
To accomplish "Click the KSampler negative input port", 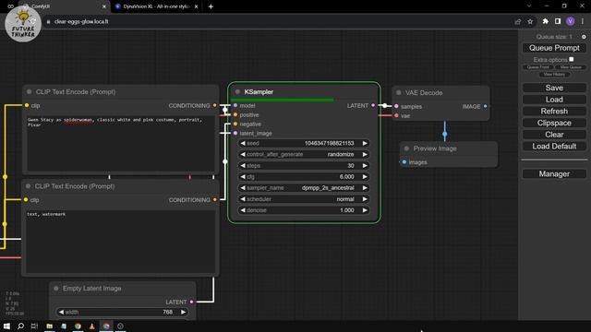I will [235, 124].
